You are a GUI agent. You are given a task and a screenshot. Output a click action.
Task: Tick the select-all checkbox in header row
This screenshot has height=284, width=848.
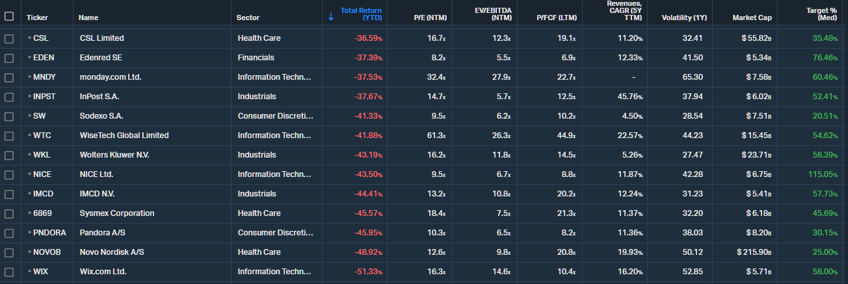pyautogui.click(x=9, y=16)
